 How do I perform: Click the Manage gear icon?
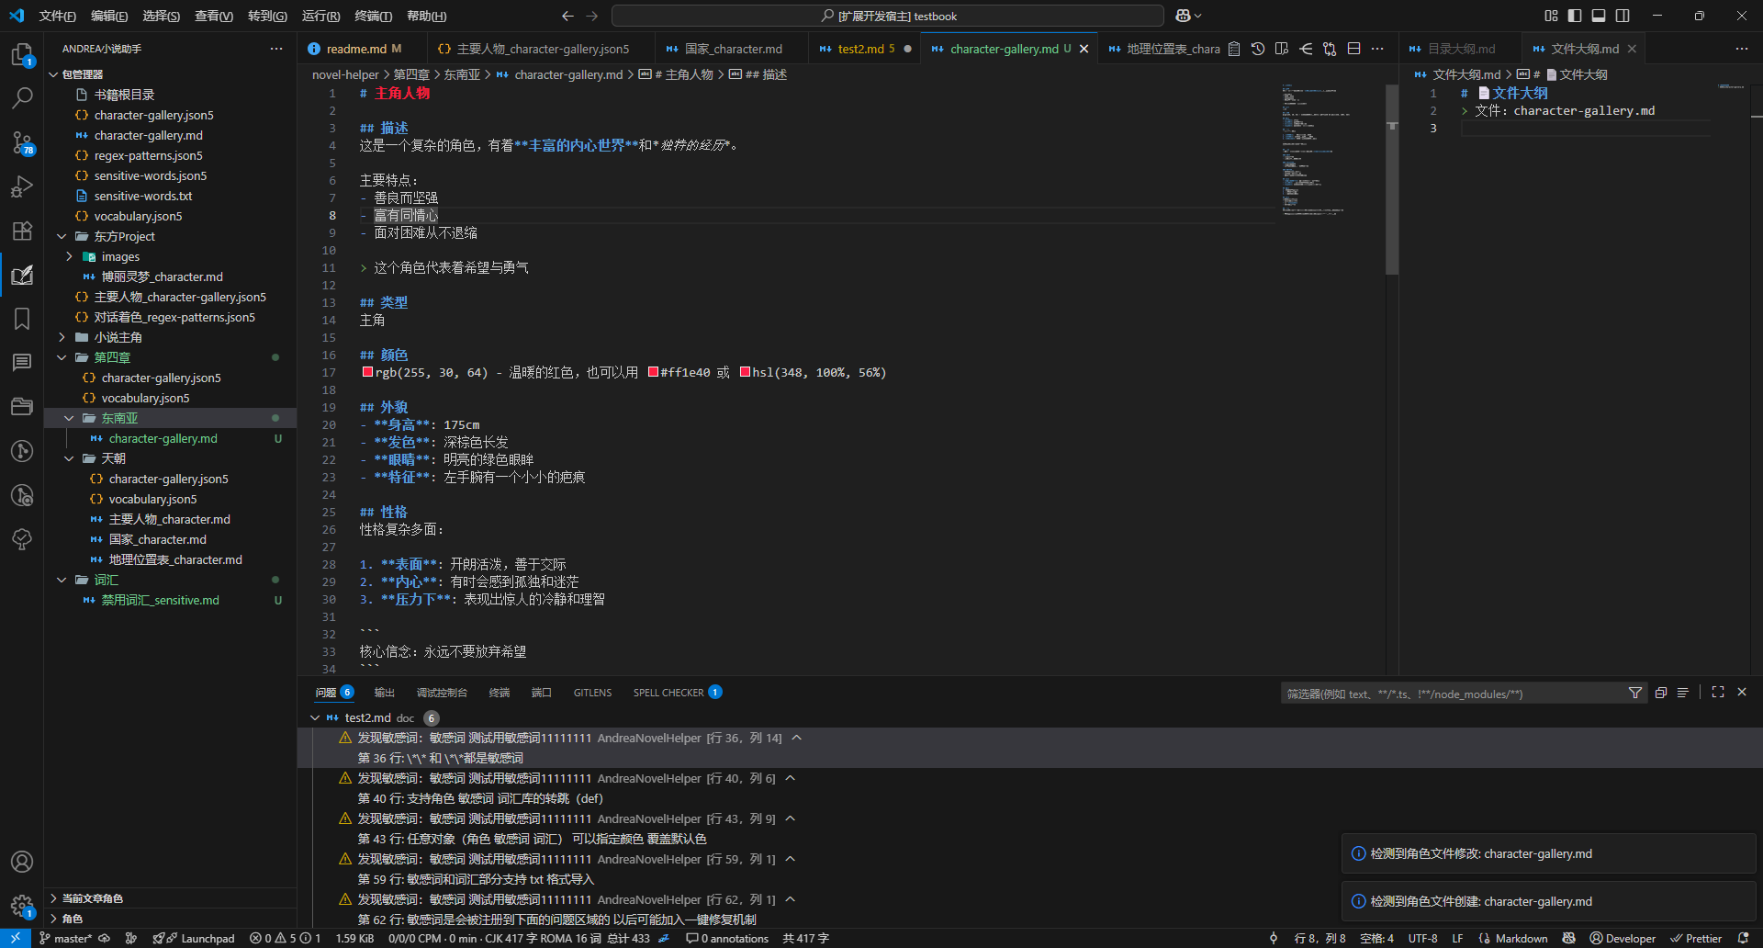pos(22,906)
